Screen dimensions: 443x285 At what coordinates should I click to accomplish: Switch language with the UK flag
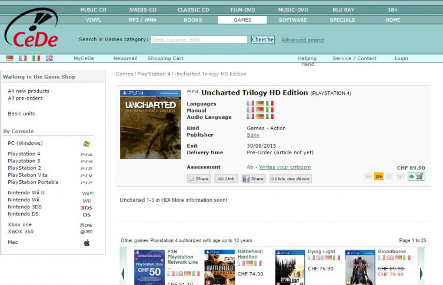[x=49, y=58]
